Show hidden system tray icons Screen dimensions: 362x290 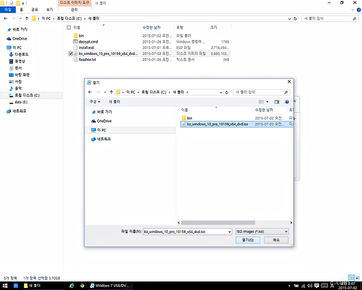point(289,286)
